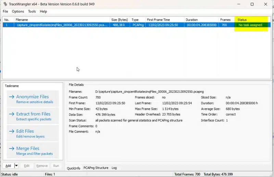Open the Help menu

pyautogui.click(x=43, y=11)
